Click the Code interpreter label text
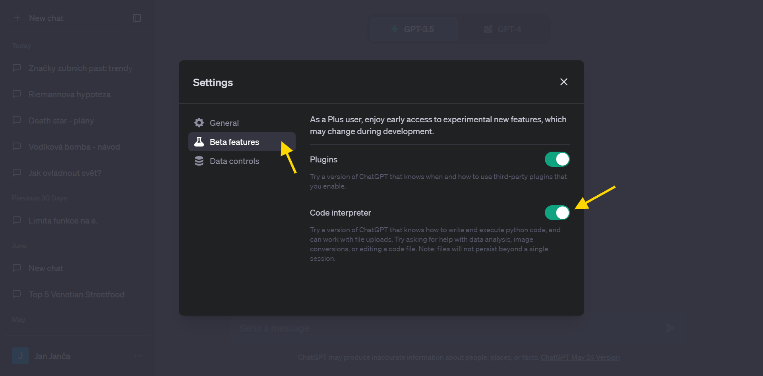Viewport: 763px width, 376px height. [x=341, y=213]
